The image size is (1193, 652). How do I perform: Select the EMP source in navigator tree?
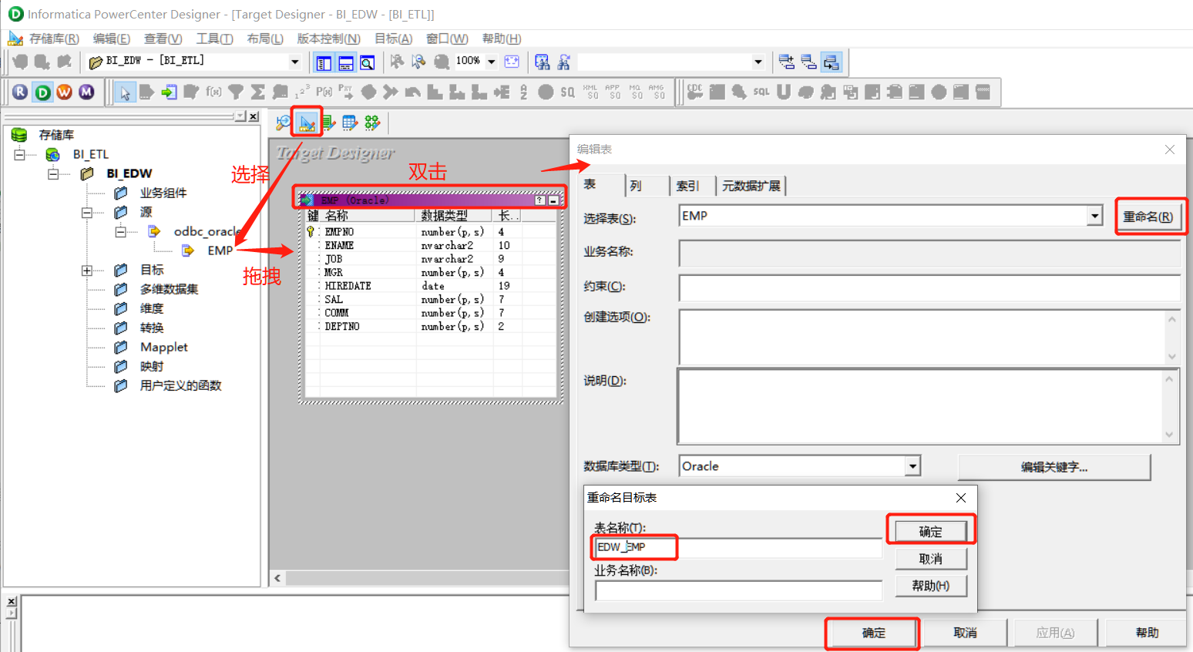(220, 250)
